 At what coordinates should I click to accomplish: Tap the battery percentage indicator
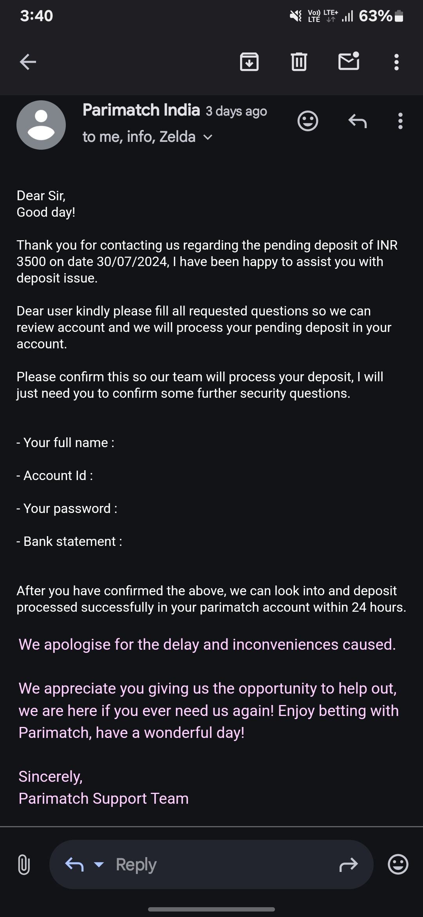375,16
